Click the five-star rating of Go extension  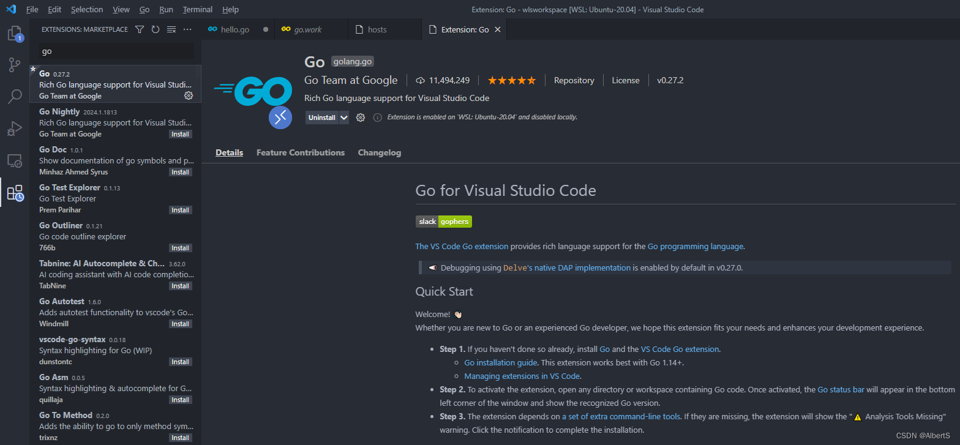tap(512, 80)
